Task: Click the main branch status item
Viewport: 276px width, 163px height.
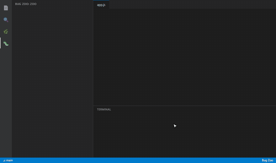Action: [8, 160]
